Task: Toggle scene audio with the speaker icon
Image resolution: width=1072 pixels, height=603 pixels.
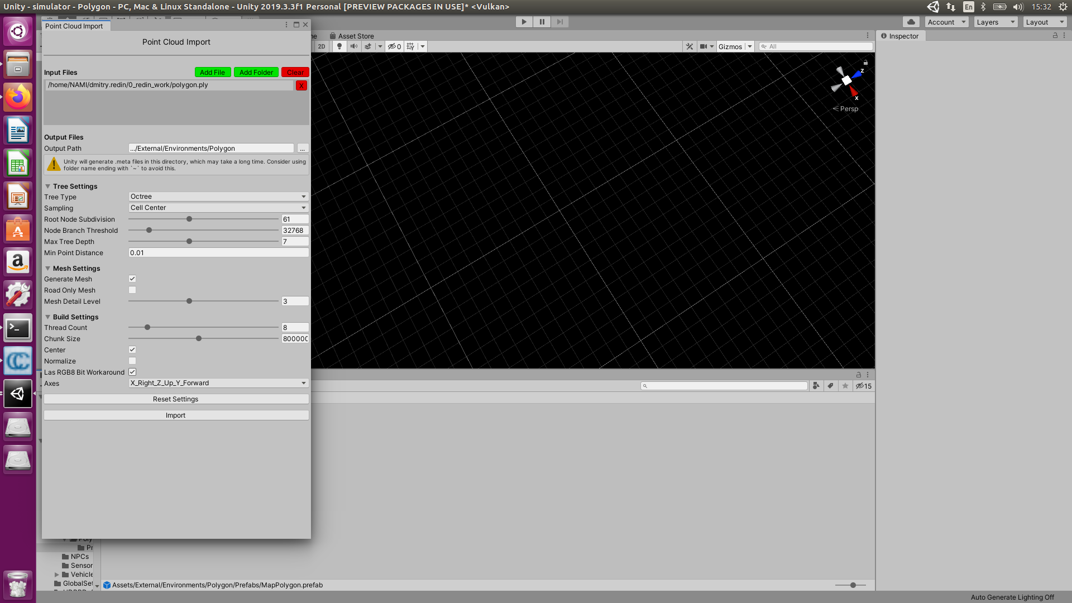Action: 354,46
